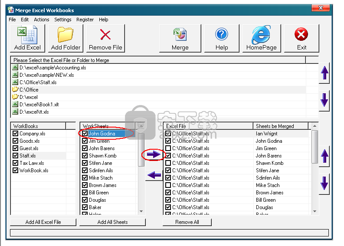The height and width of the screenshot is (246, 344).
Task: Click the Add All Sheets button
Action: [x=112, y=222]
